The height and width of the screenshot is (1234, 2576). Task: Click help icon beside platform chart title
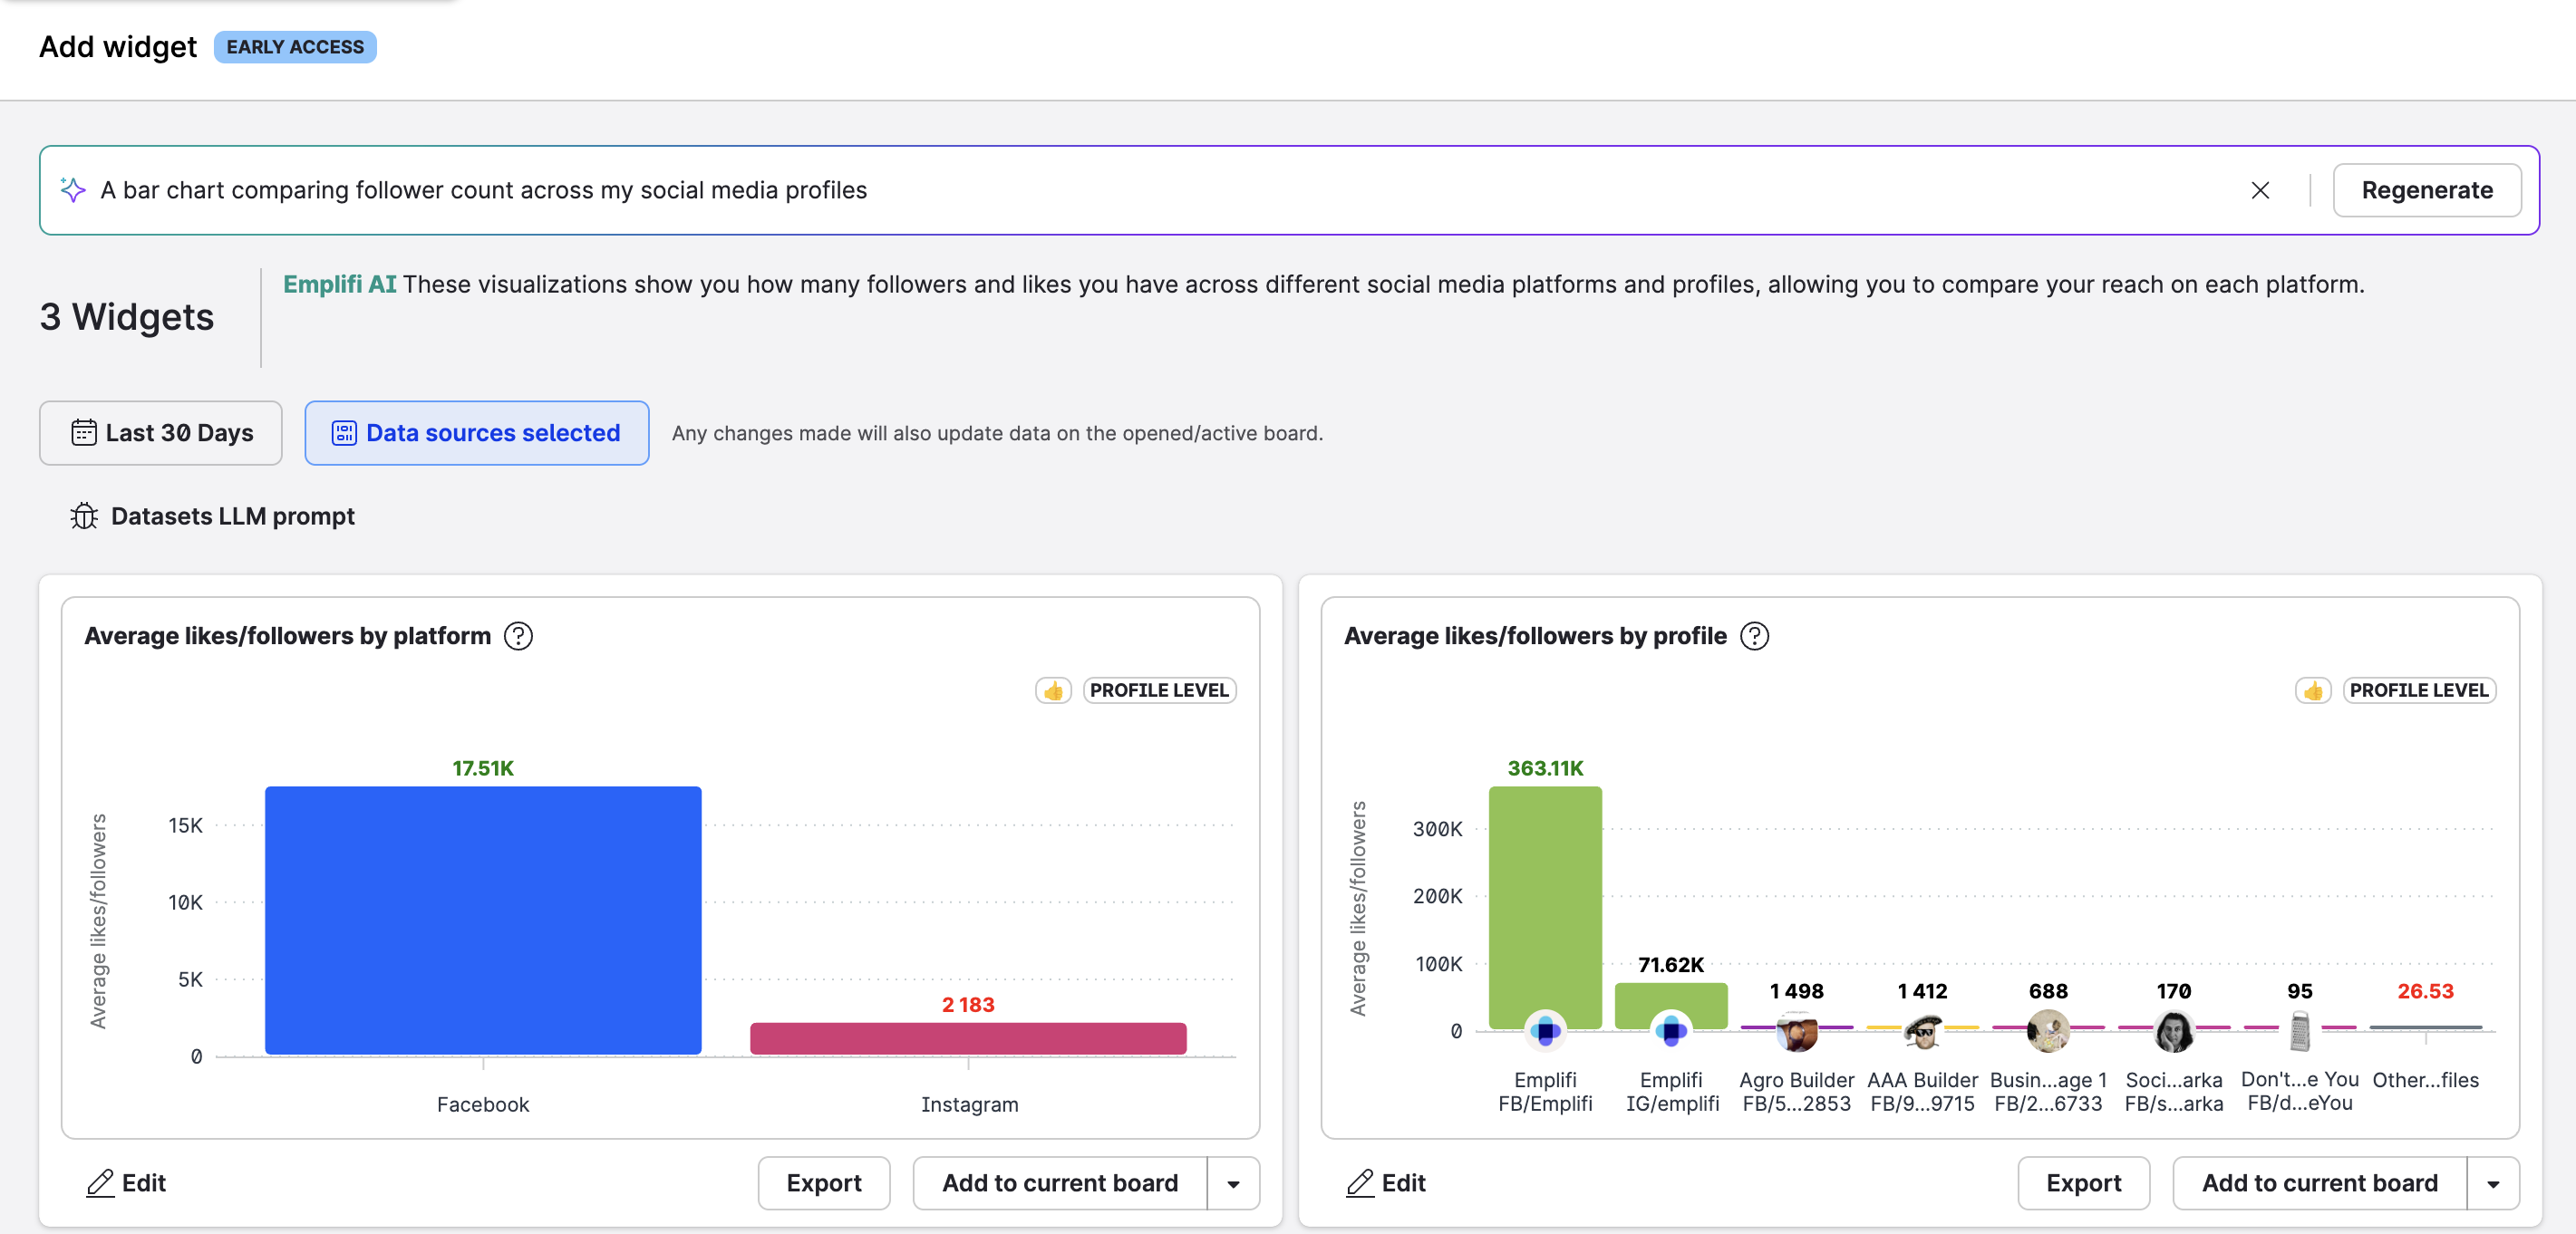pyautogui.click(x=518, y=635)
